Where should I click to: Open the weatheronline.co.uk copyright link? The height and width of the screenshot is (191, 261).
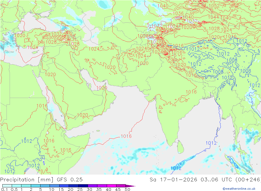tap(239, 189)
